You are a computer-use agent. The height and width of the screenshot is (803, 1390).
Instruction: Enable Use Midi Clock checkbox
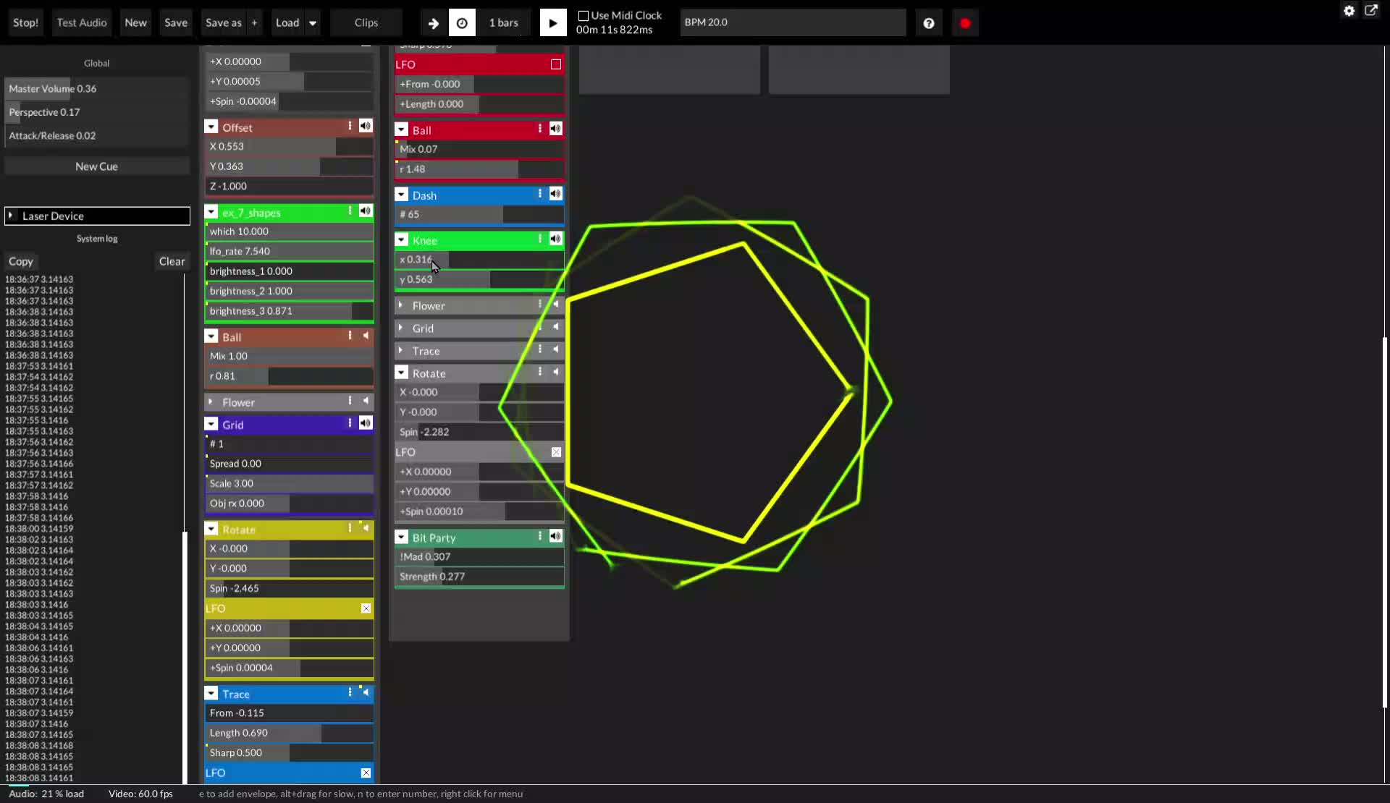(583, 15)
